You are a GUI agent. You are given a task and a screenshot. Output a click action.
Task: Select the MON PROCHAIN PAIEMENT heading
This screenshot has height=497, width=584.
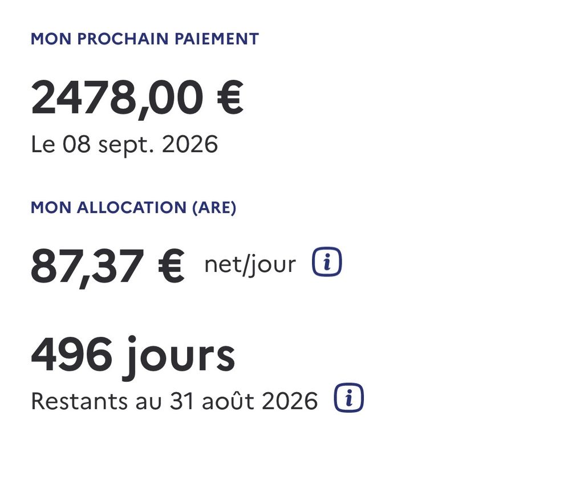tap(144, 39)
